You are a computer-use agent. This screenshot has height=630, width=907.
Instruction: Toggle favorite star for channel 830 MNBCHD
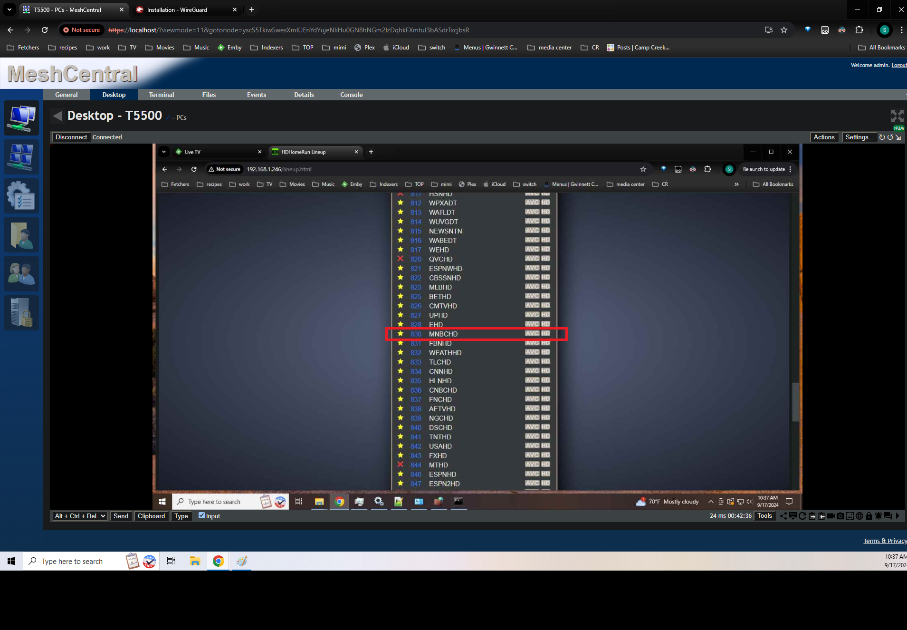pos(400,334)
